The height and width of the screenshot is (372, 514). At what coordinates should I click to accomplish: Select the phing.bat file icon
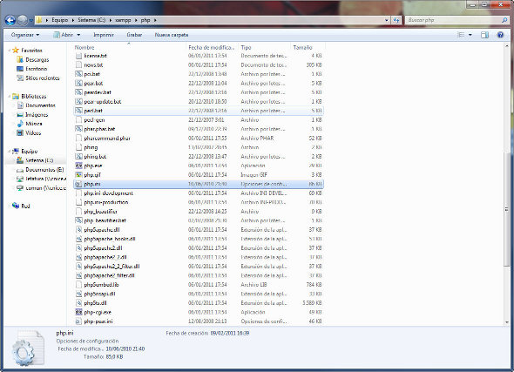pyautogui.click(x=78, y=157)
